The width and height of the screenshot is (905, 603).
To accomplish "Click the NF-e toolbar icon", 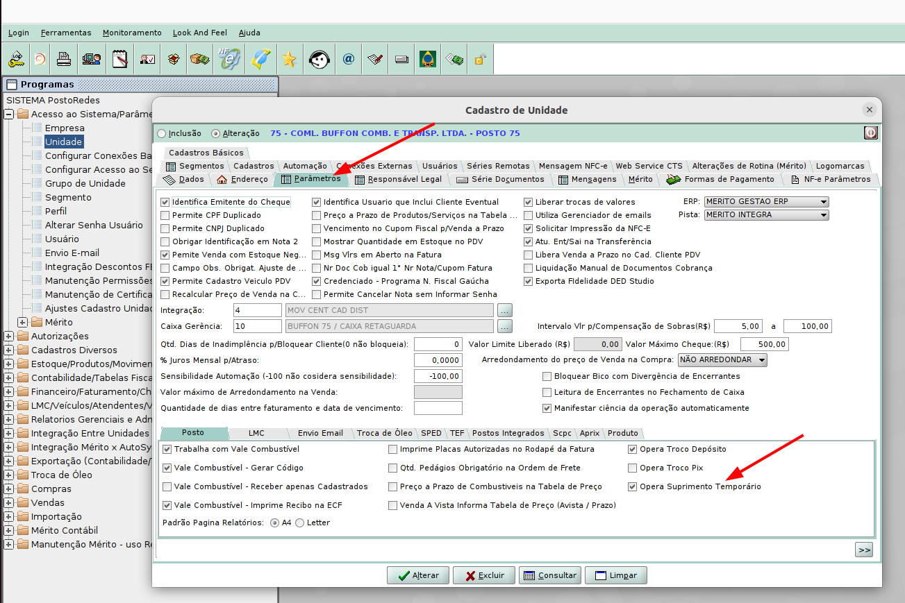I will tap(229, 60).
